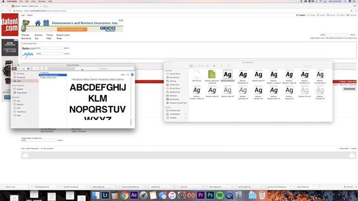Viewport: 358px width, 201px height.
Task: Add new collection with bottom plus button
Action: pyautogui.click(x=14, y=125)
